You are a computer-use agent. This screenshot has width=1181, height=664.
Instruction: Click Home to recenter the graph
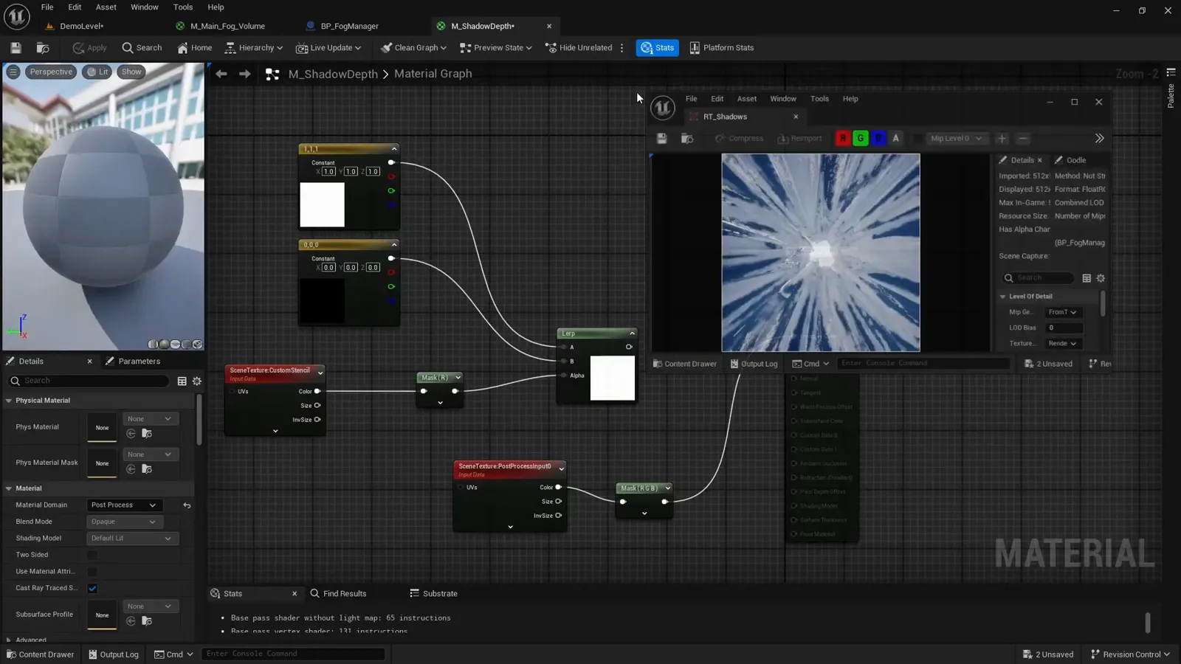195,48
